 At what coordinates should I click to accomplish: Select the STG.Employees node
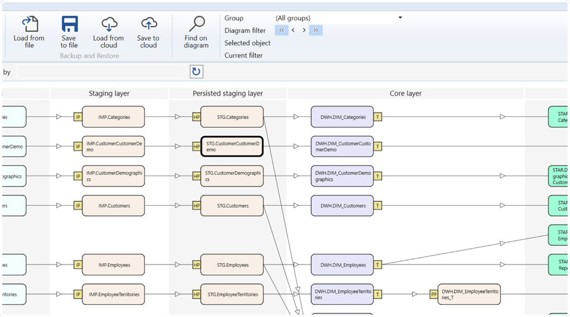[232, 264]
